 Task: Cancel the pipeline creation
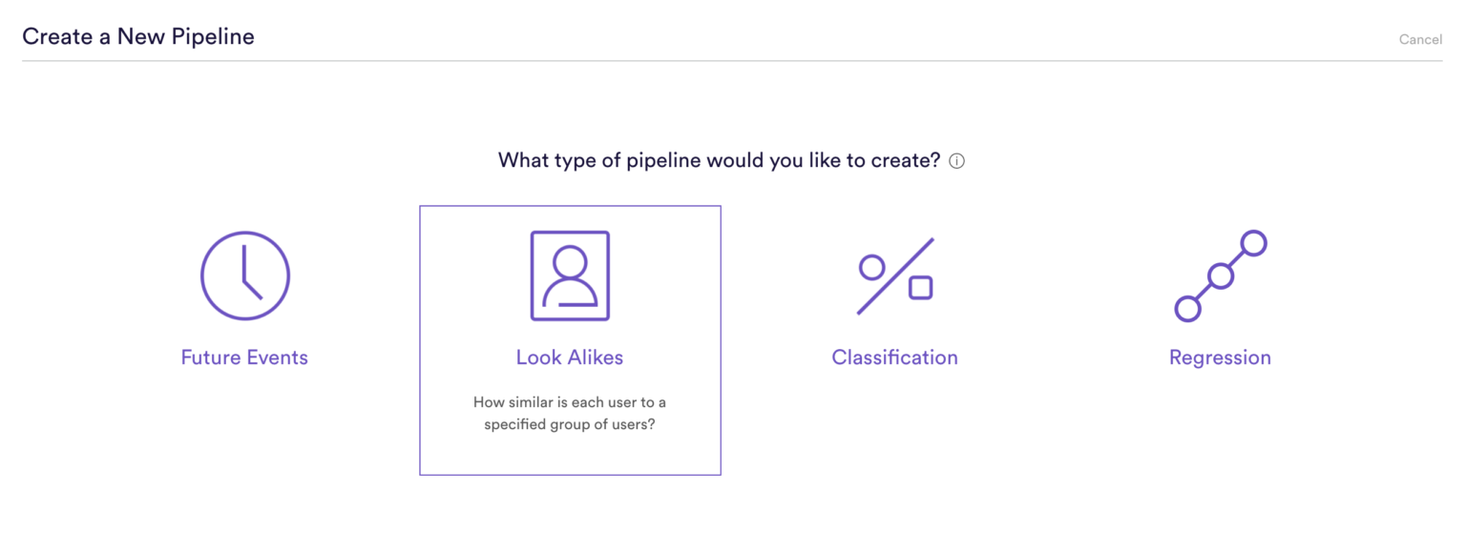tap(1420, 39)
